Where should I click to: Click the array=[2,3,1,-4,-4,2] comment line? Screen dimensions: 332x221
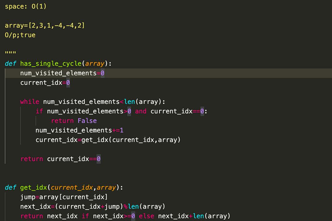tap(45, 25)
